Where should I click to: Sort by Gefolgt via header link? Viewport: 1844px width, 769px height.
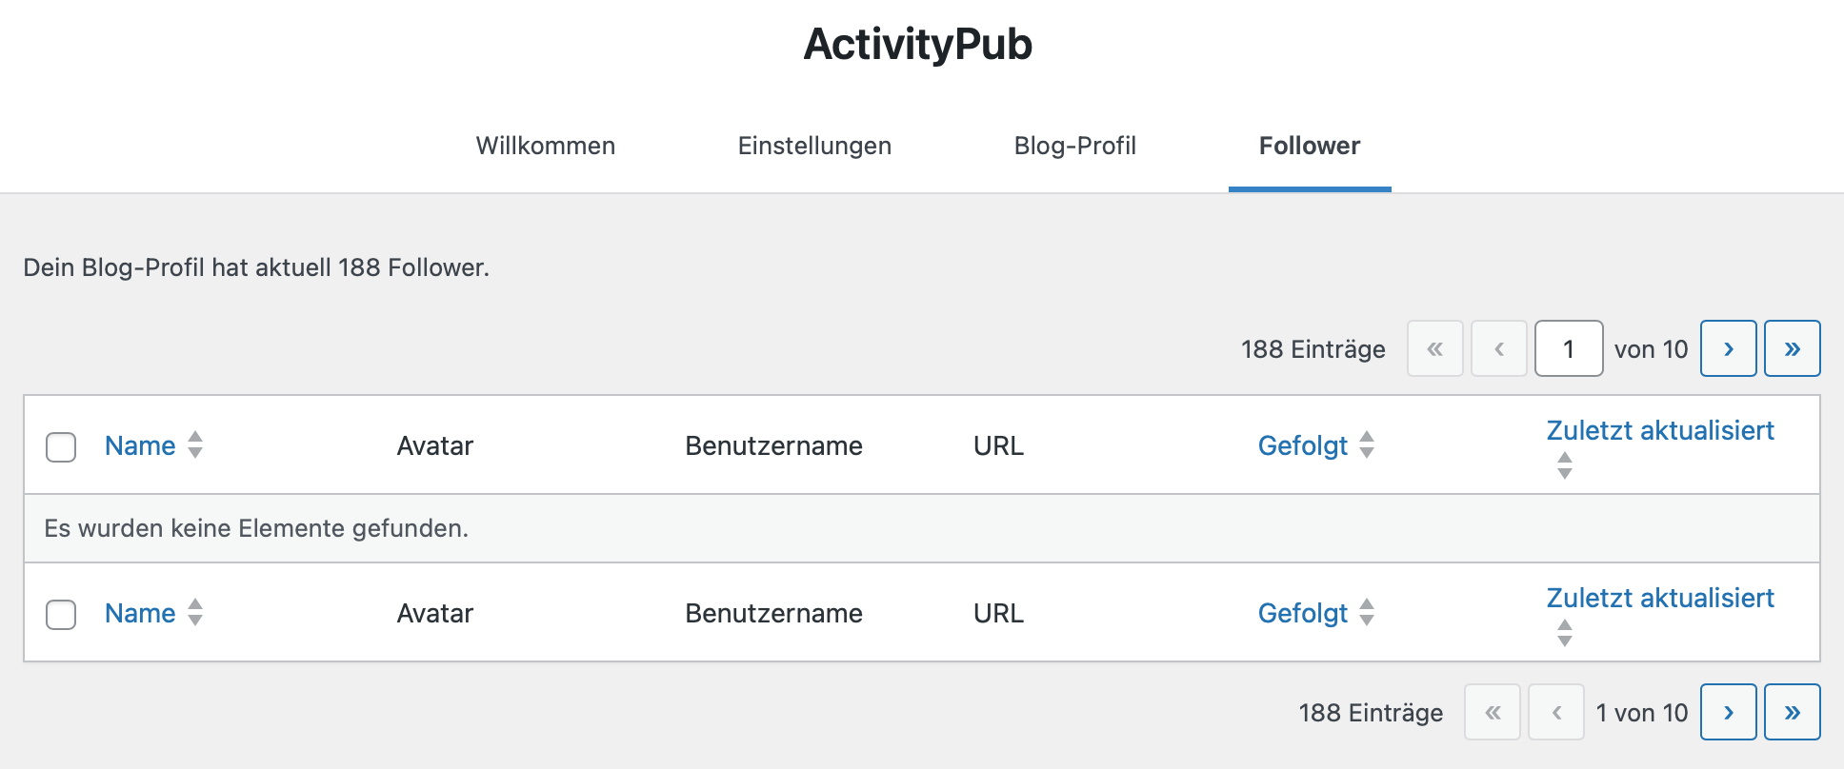1303,445
